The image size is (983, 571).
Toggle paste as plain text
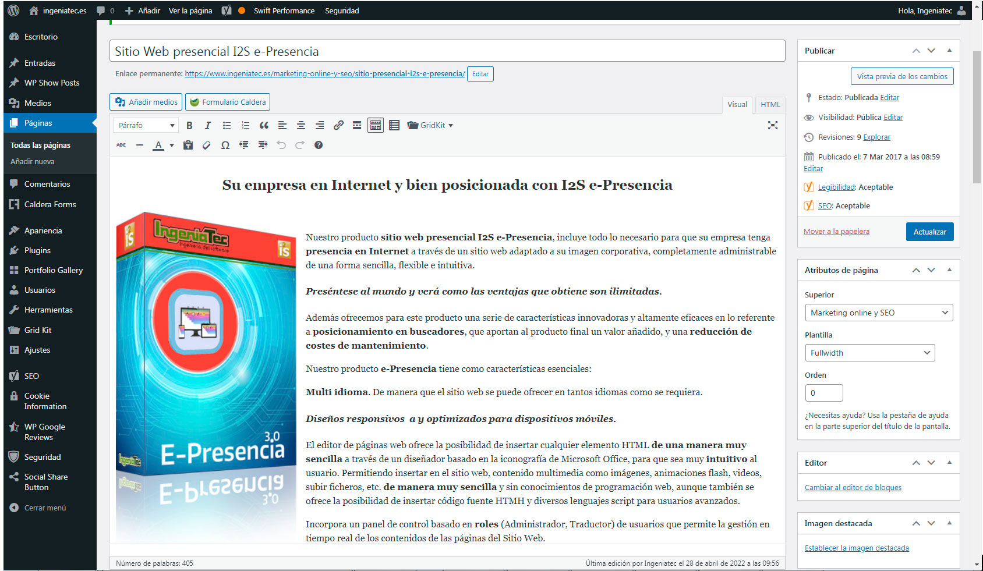(x=188, y=145)
